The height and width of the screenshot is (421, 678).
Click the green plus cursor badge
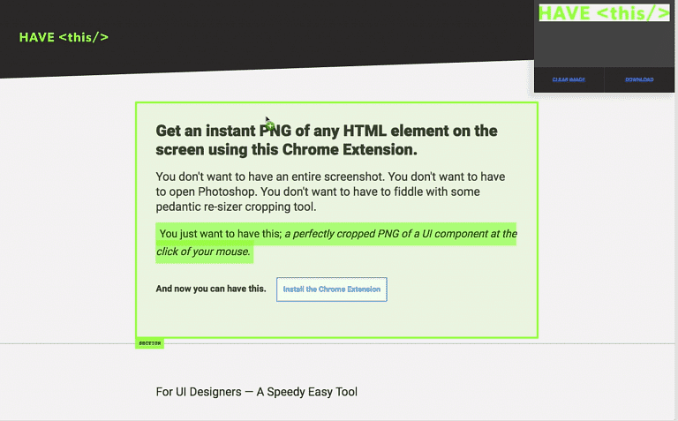271,127
